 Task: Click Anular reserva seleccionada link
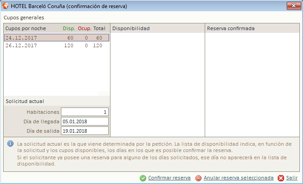(239, 178)
